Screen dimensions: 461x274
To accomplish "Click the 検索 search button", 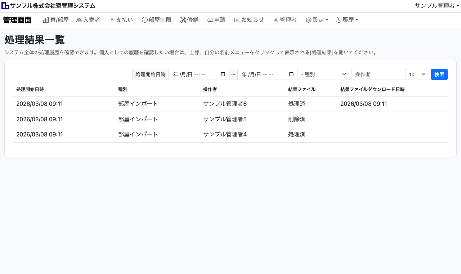I will pos(439,74).
